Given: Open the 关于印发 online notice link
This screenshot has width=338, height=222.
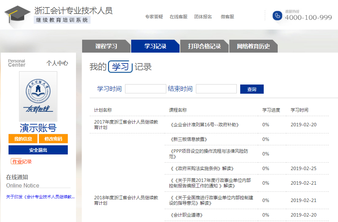Looking at the screenshot, I should coord(40,197).
